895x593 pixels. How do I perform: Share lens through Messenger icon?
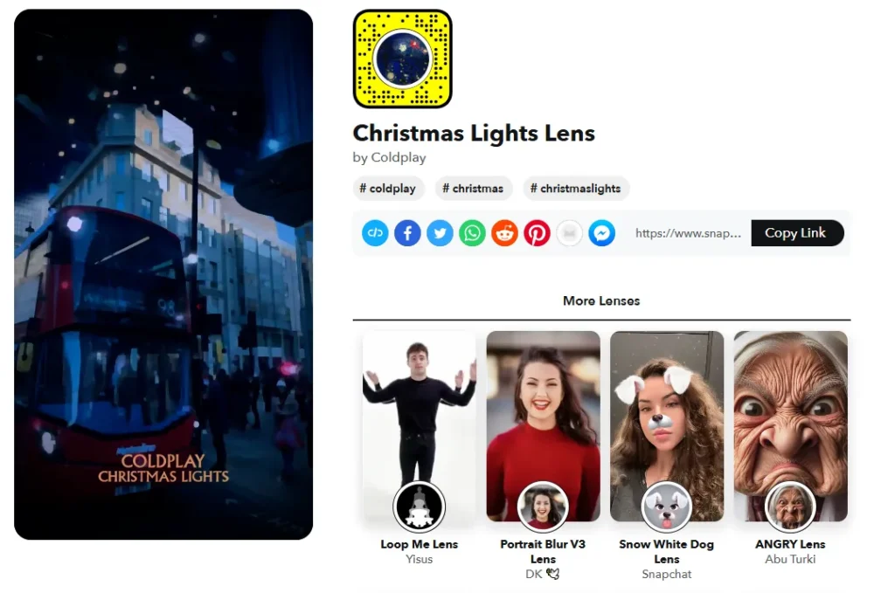(x=601, y=233)
